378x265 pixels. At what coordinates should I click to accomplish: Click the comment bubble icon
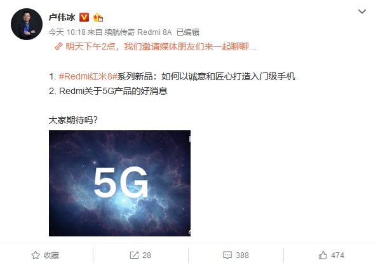click(227, 255)
